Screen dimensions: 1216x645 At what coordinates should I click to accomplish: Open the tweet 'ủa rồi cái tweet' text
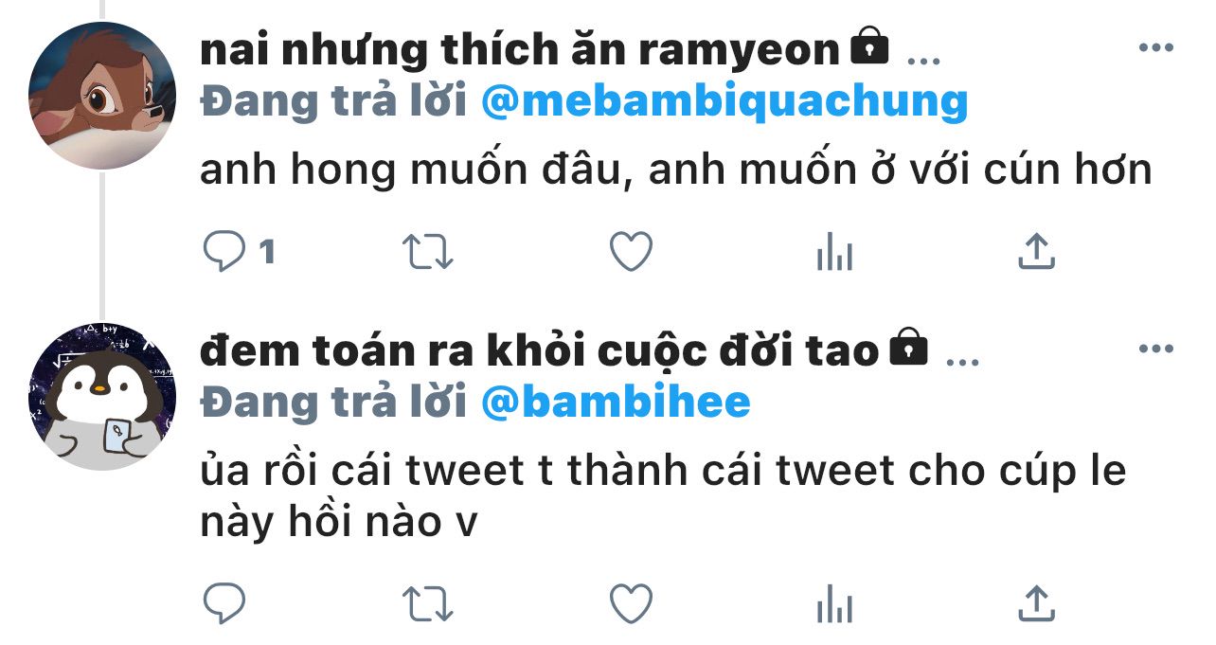663,497
